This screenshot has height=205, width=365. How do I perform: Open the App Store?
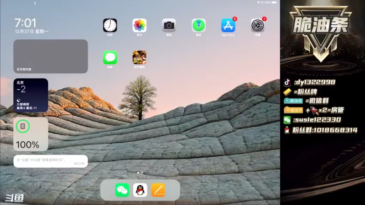coord(228,26)
